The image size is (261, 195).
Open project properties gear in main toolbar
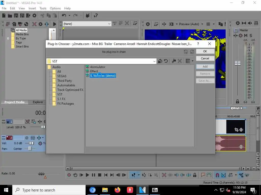(x=34, y=15)
